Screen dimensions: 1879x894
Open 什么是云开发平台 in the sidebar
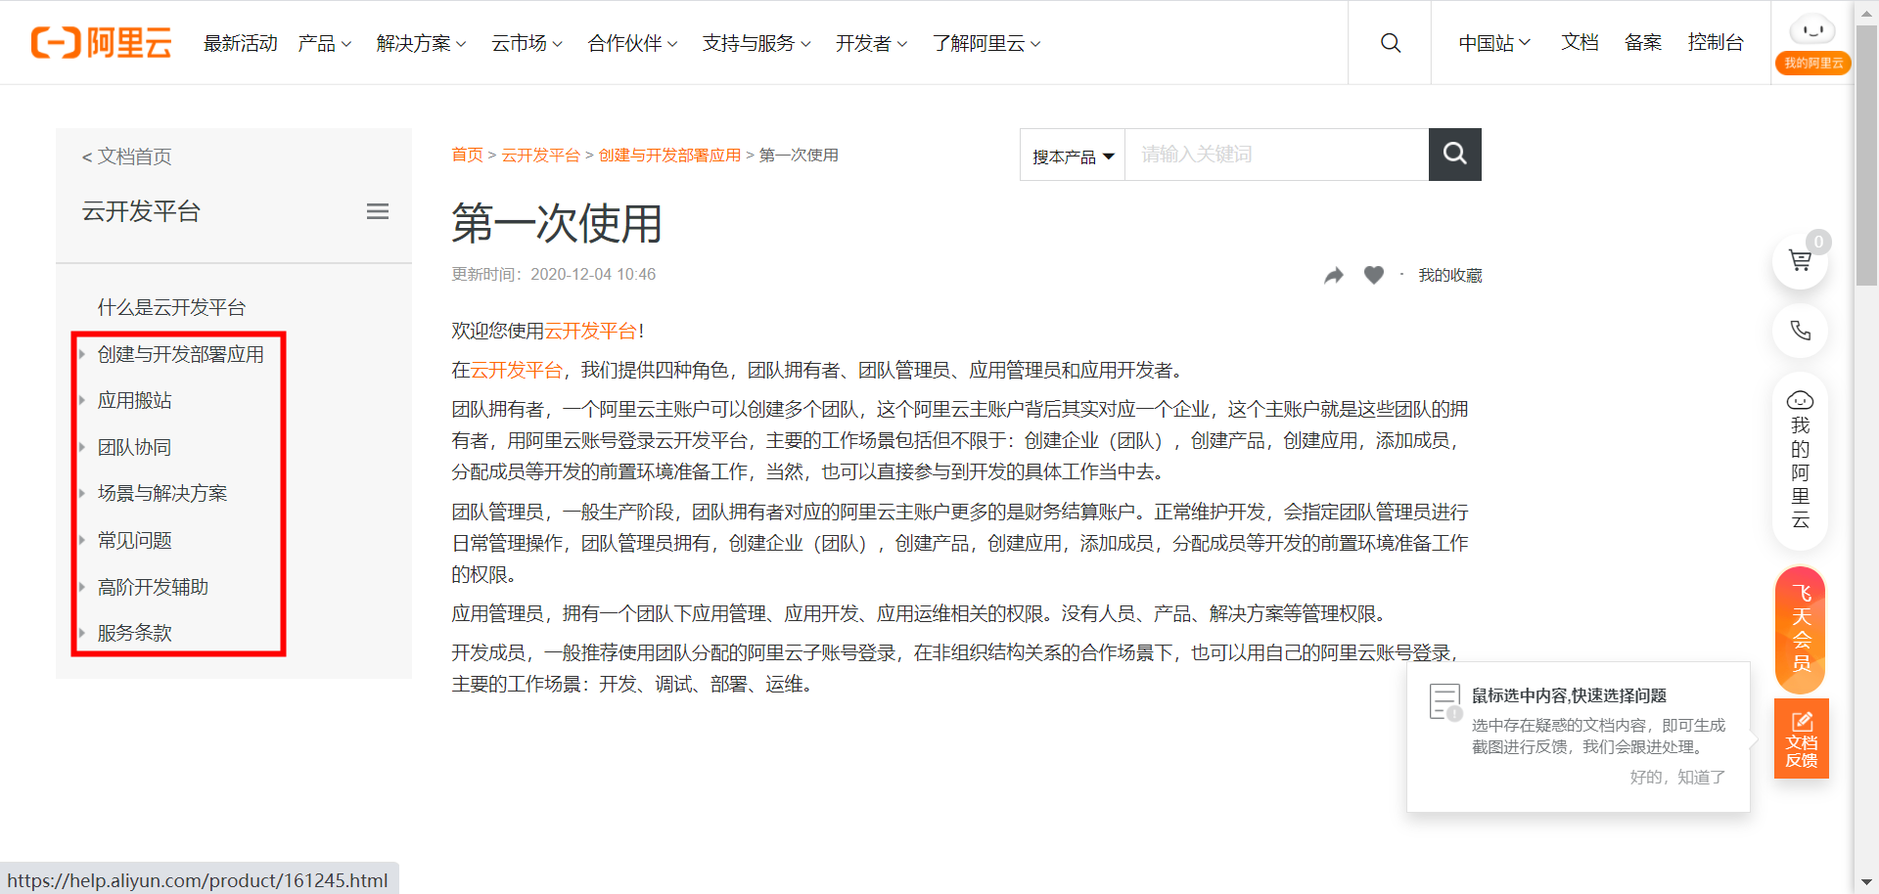coord(171,307)
